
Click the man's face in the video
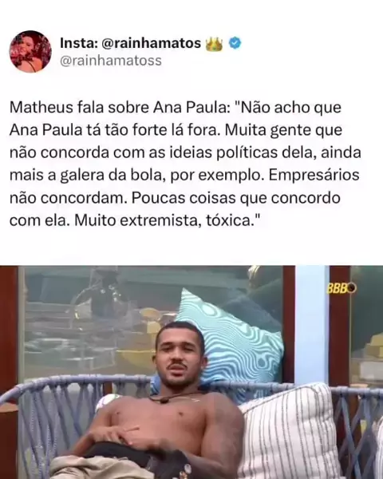coord(180,354)
